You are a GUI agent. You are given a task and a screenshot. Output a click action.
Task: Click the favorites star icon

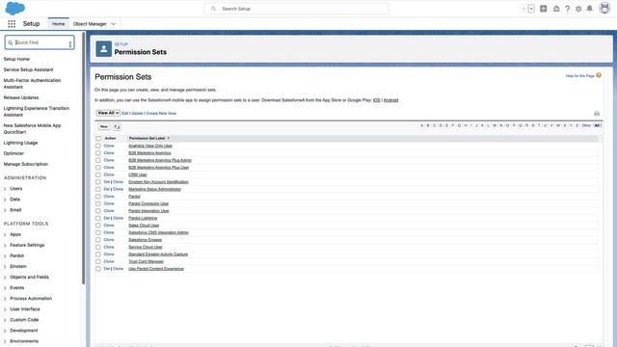[x=523, y=9]
